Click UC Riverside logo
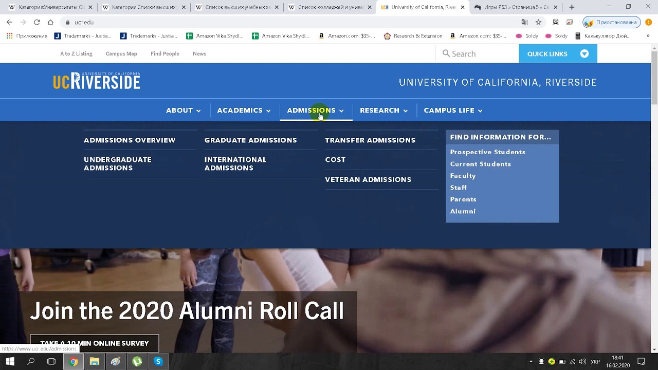658x370 pixels. coord(97,81)
